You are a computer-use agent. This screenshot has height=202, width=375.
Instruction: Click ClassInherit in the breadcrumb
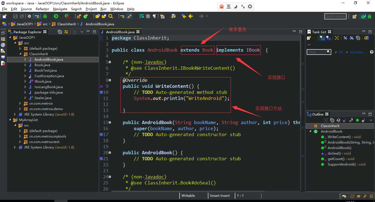pyautogui.click(x=66, y=24)
